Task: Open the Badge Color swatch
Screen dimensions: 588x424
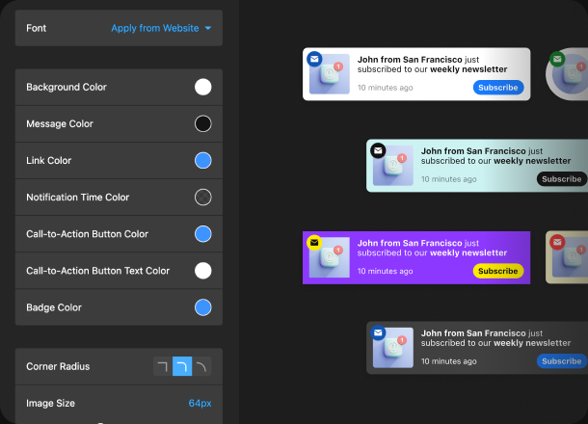Action: coord(203,307)
